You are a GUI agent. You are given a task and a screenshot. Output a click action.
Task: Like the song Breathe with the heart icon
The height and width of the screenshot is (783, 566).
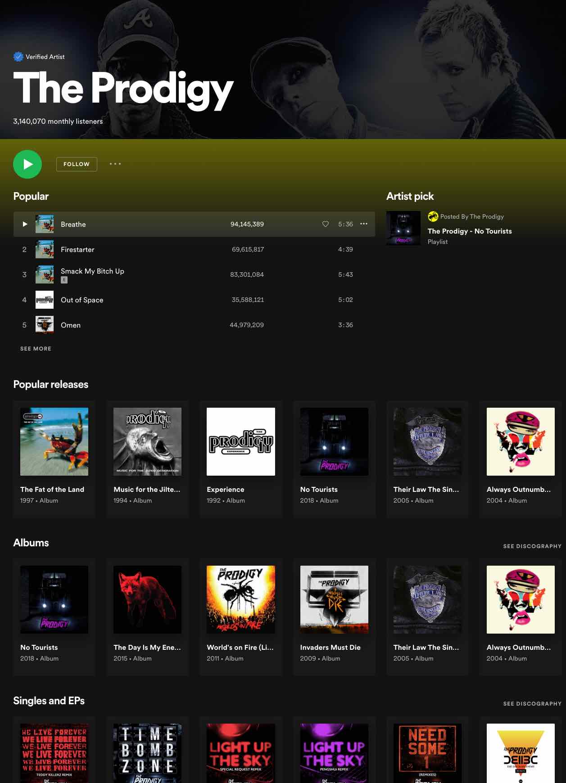[326, 224]
